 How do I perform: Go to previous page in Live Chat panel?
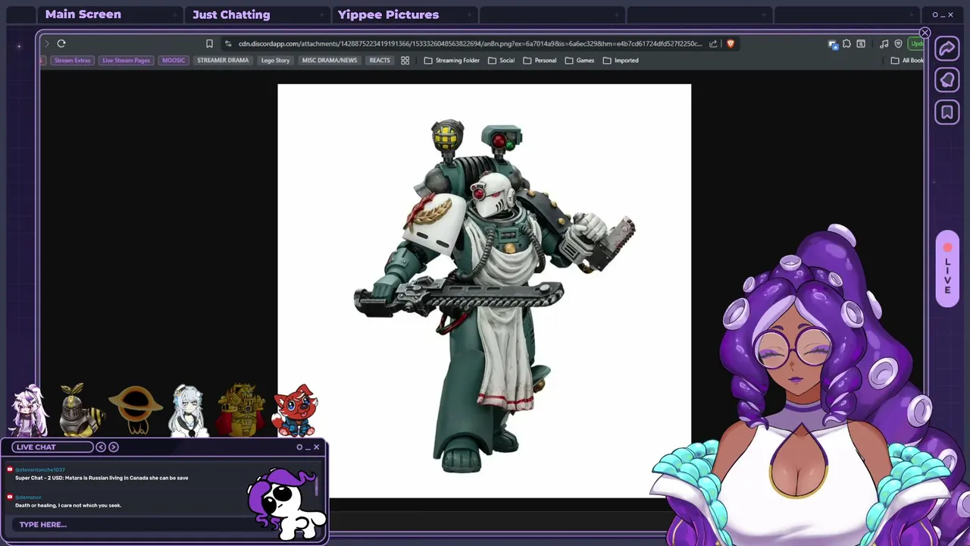[101, 447]
